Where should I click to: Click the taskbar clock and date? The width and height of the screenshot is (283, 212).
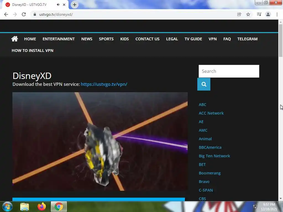(269, 206)
